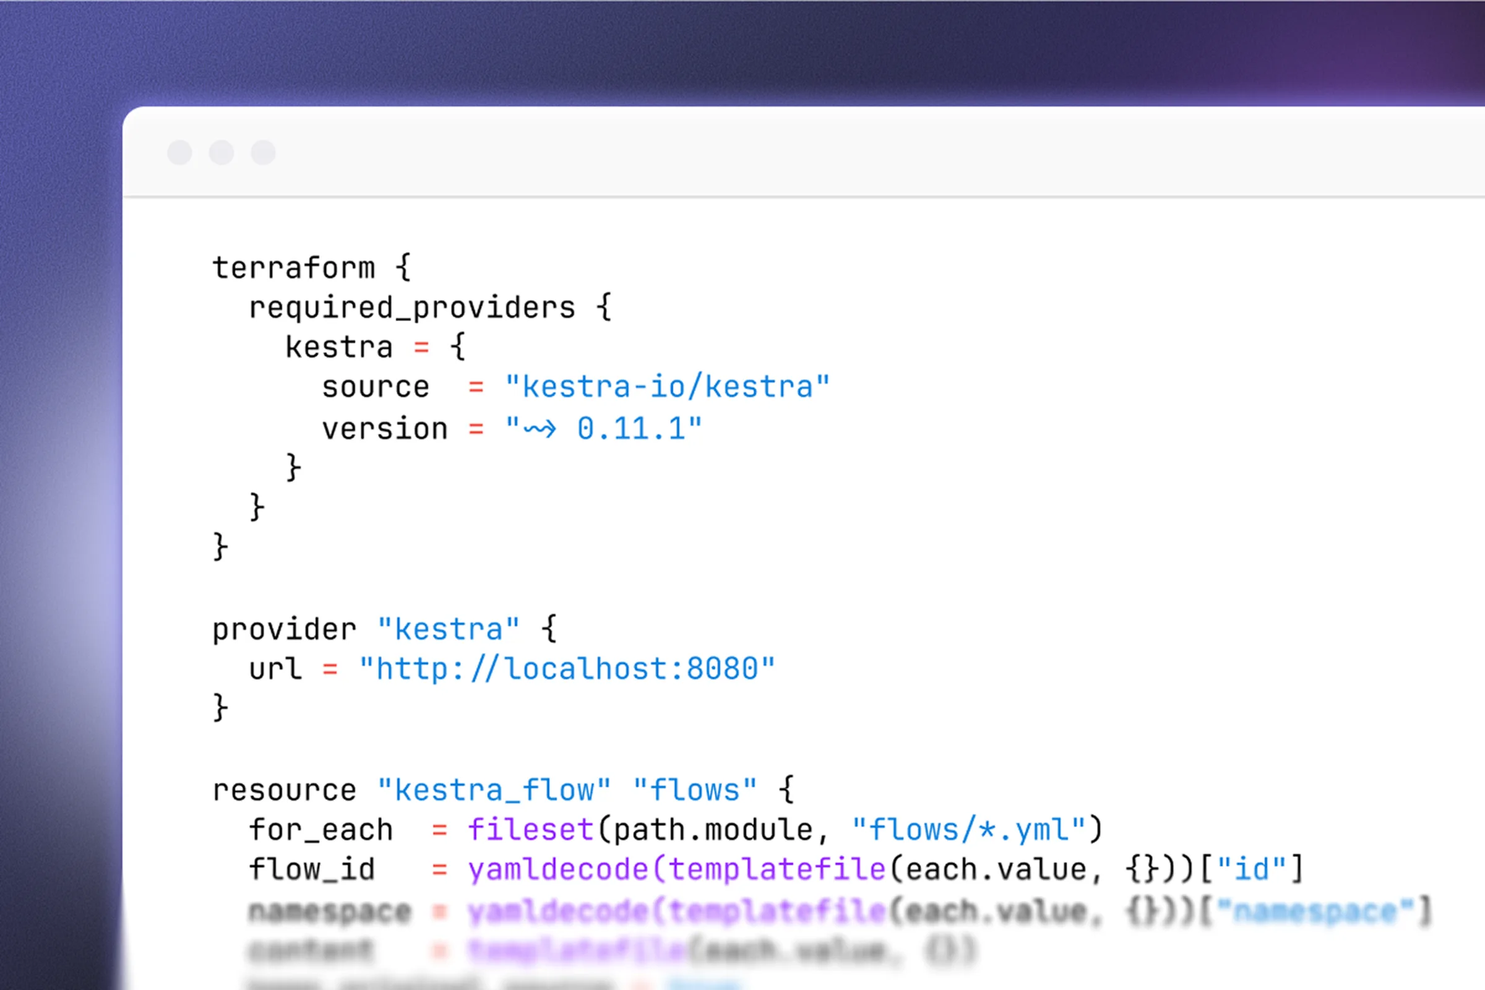Click the word "version" in the code
The height and width of the screenshot is (990, 1485).
pyautogui.click(x=385, y=429)
